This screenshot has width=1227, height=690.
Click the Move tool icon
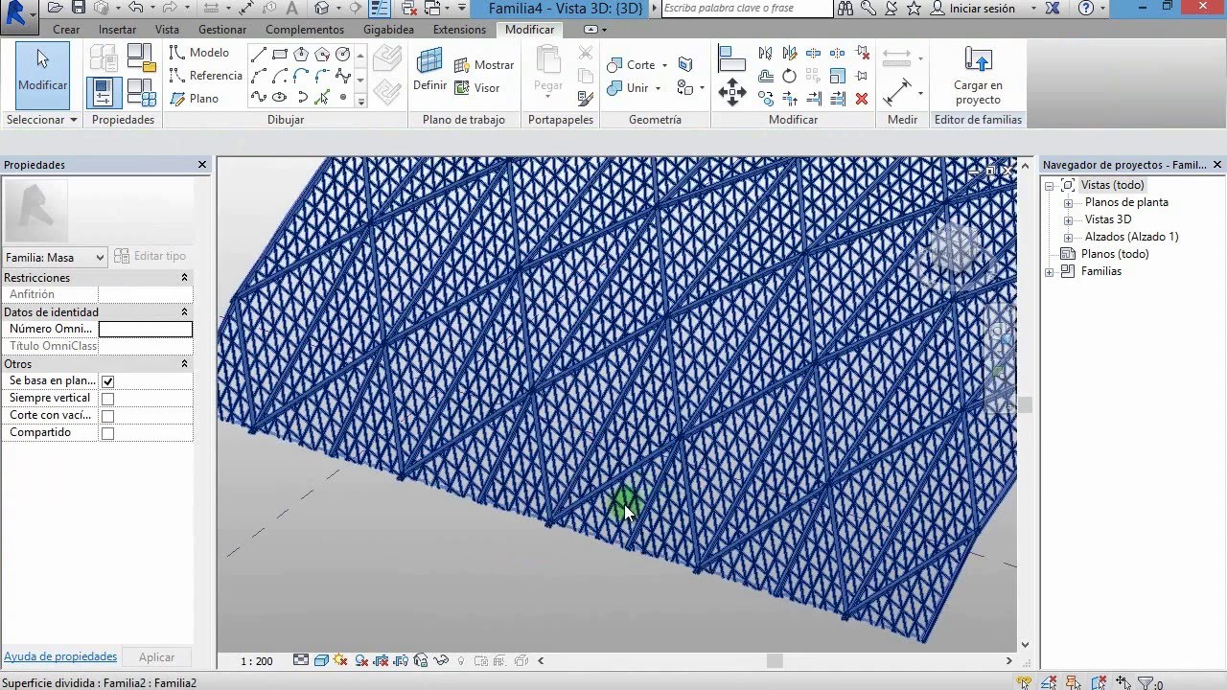(x=732, y=92)
